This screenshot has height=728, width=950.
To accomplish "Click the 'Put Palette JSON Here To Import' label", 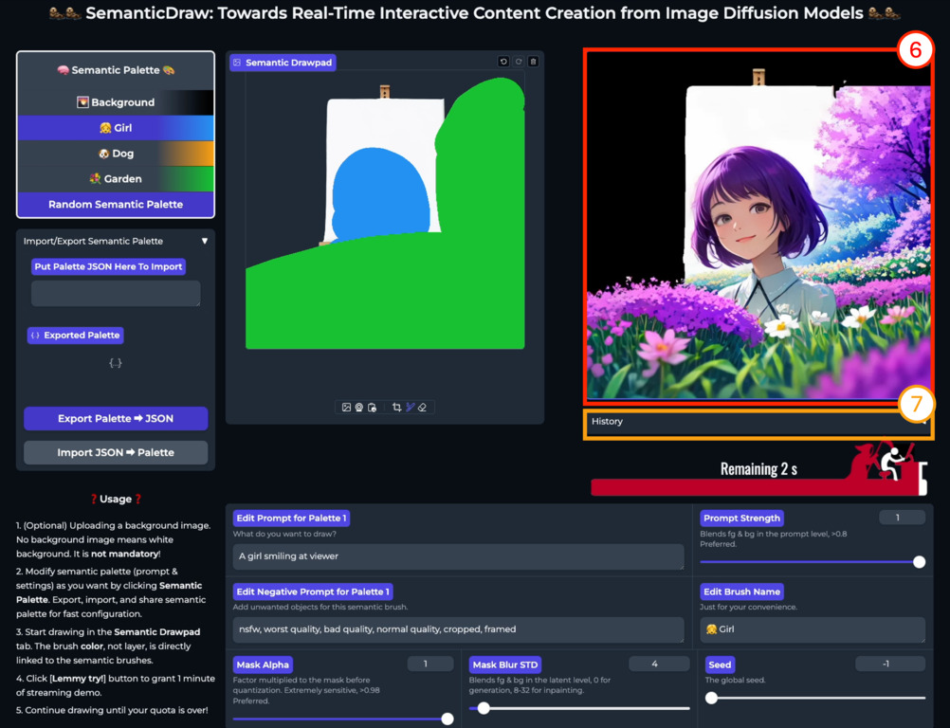I will point(108,266).
